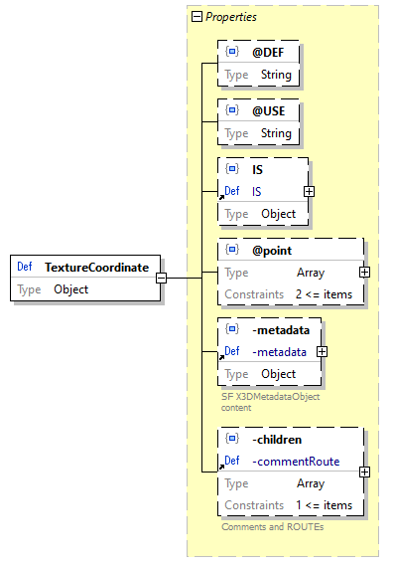This screenshot has width=393, height=568.
Task: Click the '2 <= items' constraint value
Action: (x=324, y=294)
